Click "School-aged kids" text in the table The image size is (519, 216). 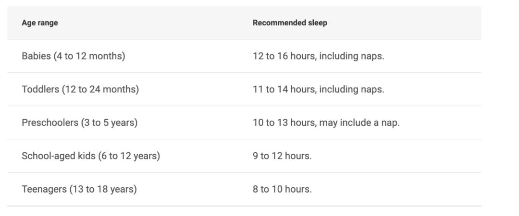click(x=59, y=156)
